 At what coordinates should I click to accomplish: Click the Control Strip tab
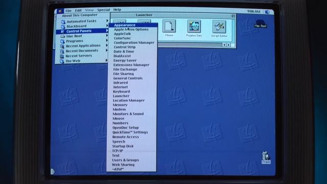pyautogui.click(x=53, y=172)
